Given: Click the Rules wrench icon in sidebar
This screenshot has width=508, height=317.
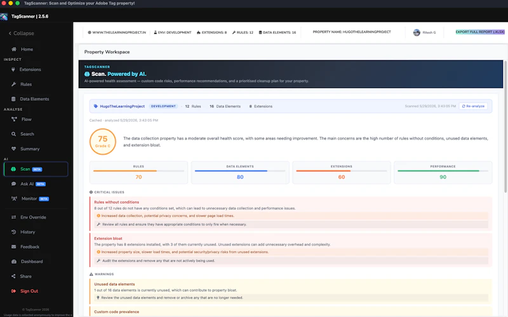Looking at the screenshot, I should click(x=13, y=84).
